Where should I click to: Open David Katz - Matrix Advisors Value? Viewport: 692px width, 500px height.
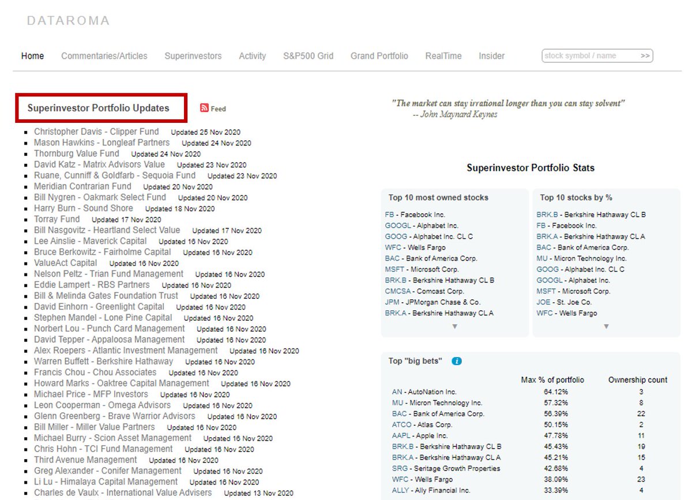(x=99, y=164)
